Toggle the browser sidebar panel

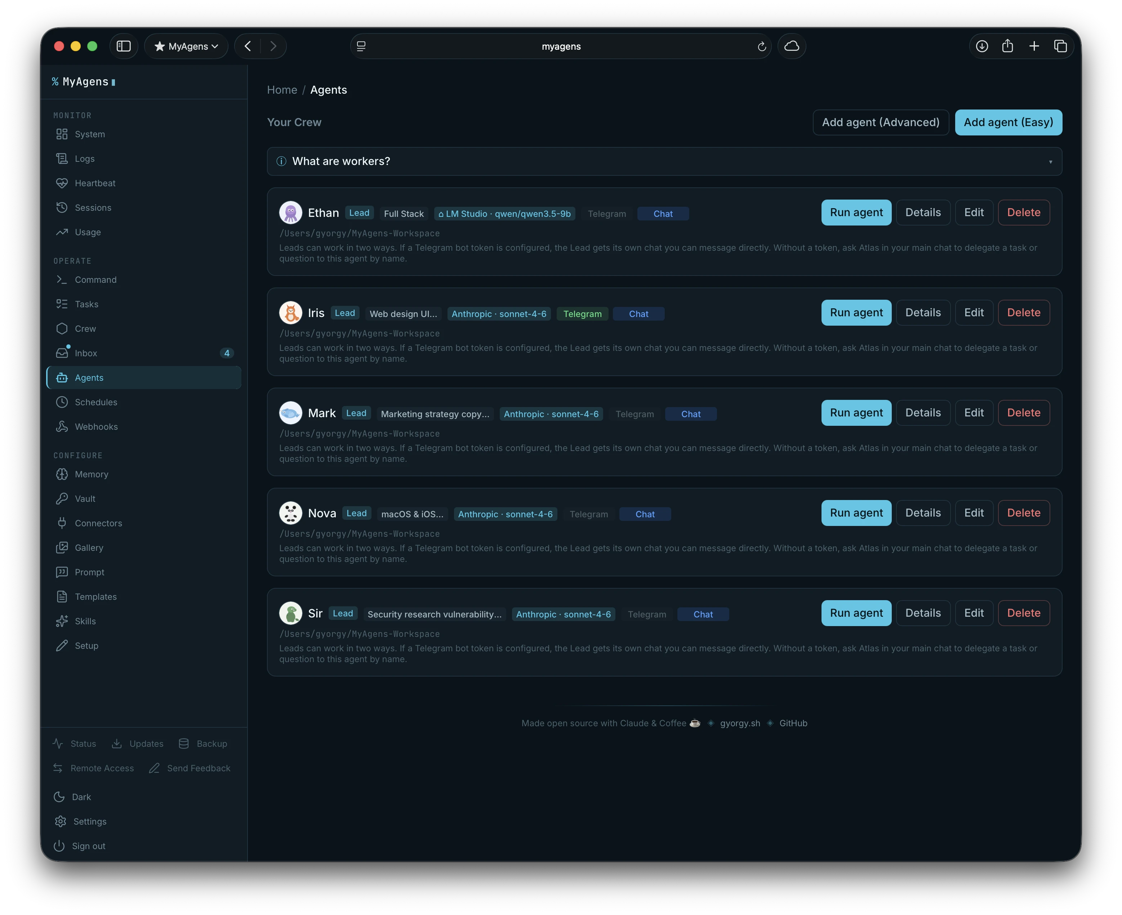(x=124, y=46)
